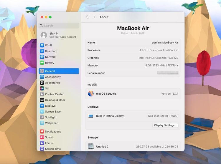The height and width of the screenshot is (164, 221).
Task: Click the About title in toolbar
Action: [104, 17]
